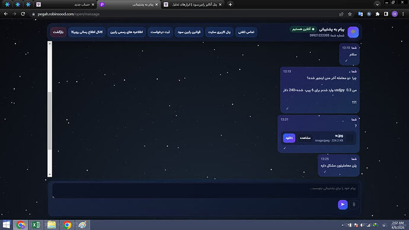This screenshot has height=230, width=409.
Task: Close the پنل آنالیز رابین‌سود tab
Action: [220, 4]
